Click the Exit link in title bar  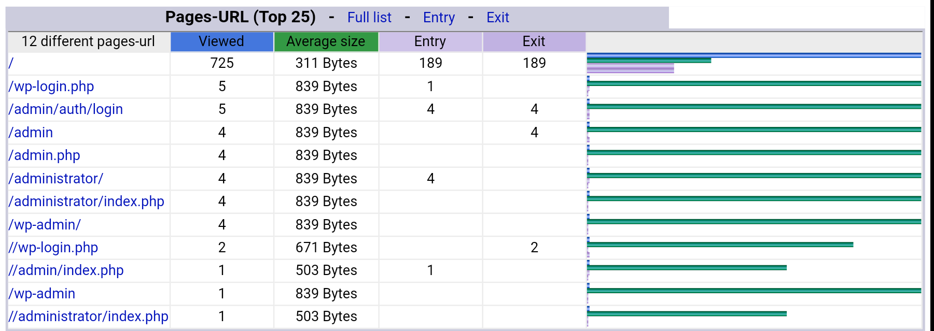[x=497, y=18]
